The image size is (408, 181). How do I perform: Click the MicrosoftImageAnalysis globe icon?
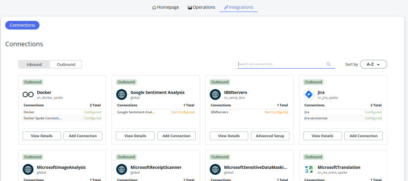[28, 169]
